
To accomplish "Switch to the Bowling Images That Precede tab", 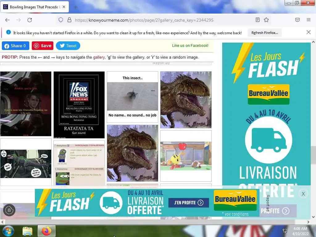I will coord(35,7).
